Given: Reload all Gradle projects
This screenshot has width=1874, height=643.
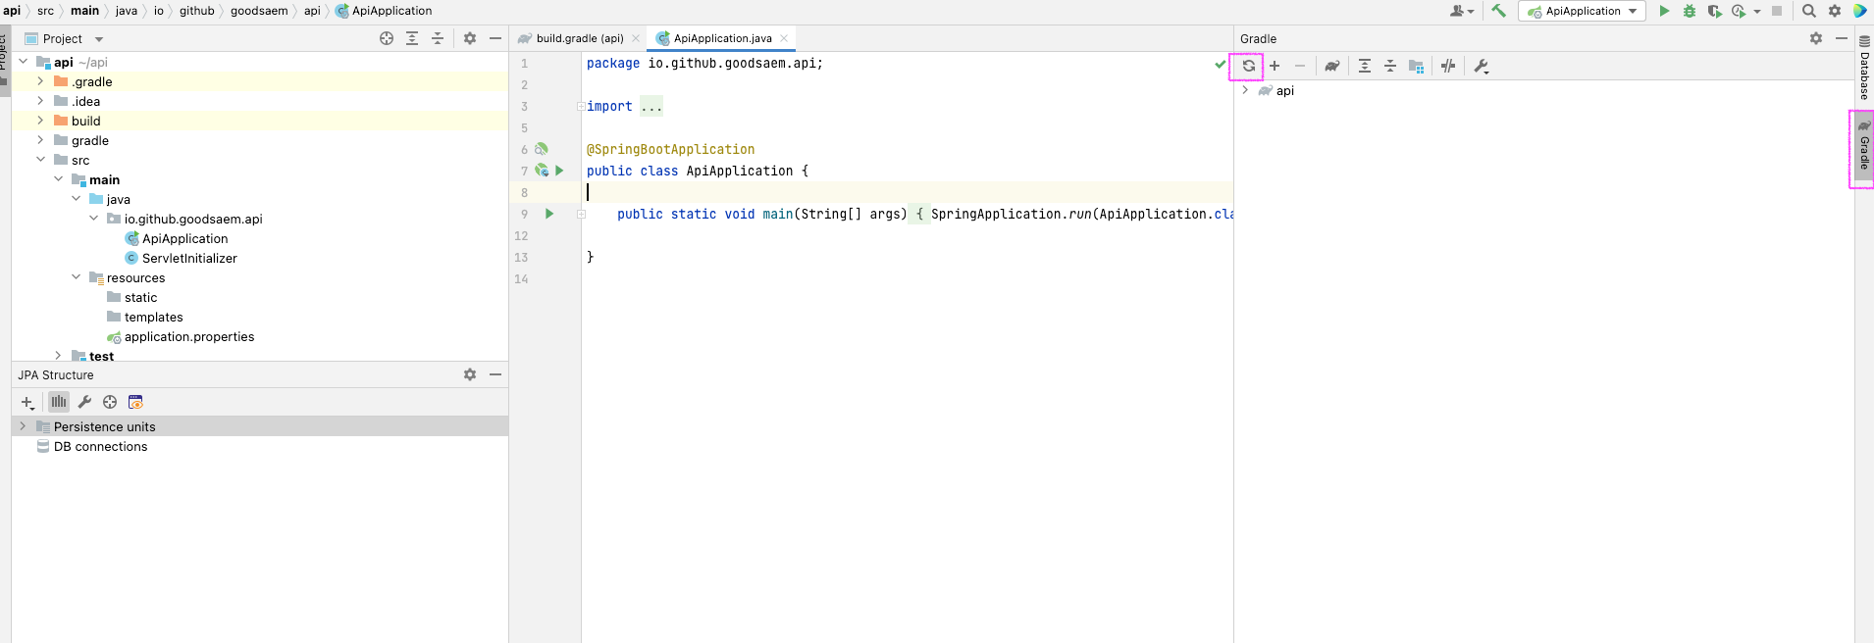Looking at the screenshot, I should [1248, 66].
